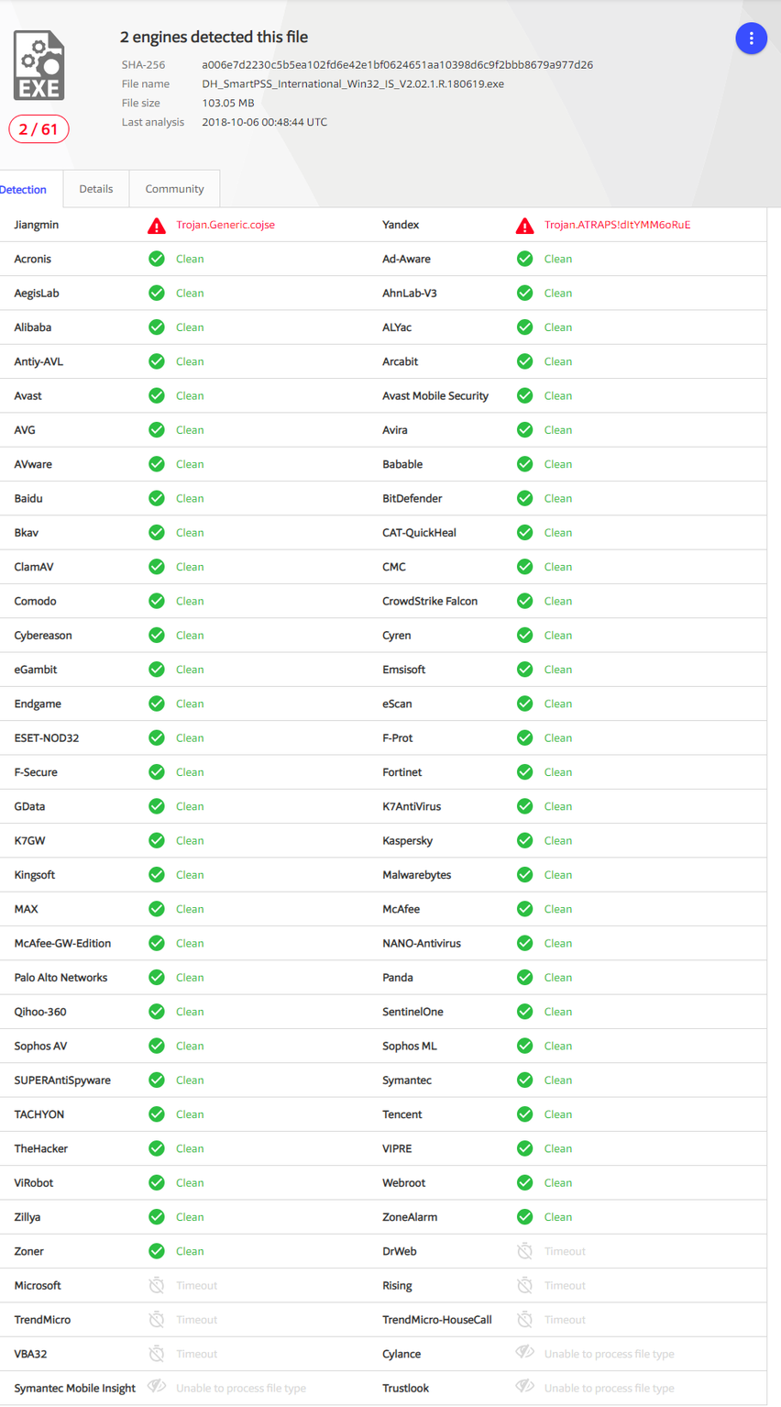Click the unable-to-process icon for Cylance
The image size is (781, 1407).
[524, 1353]
